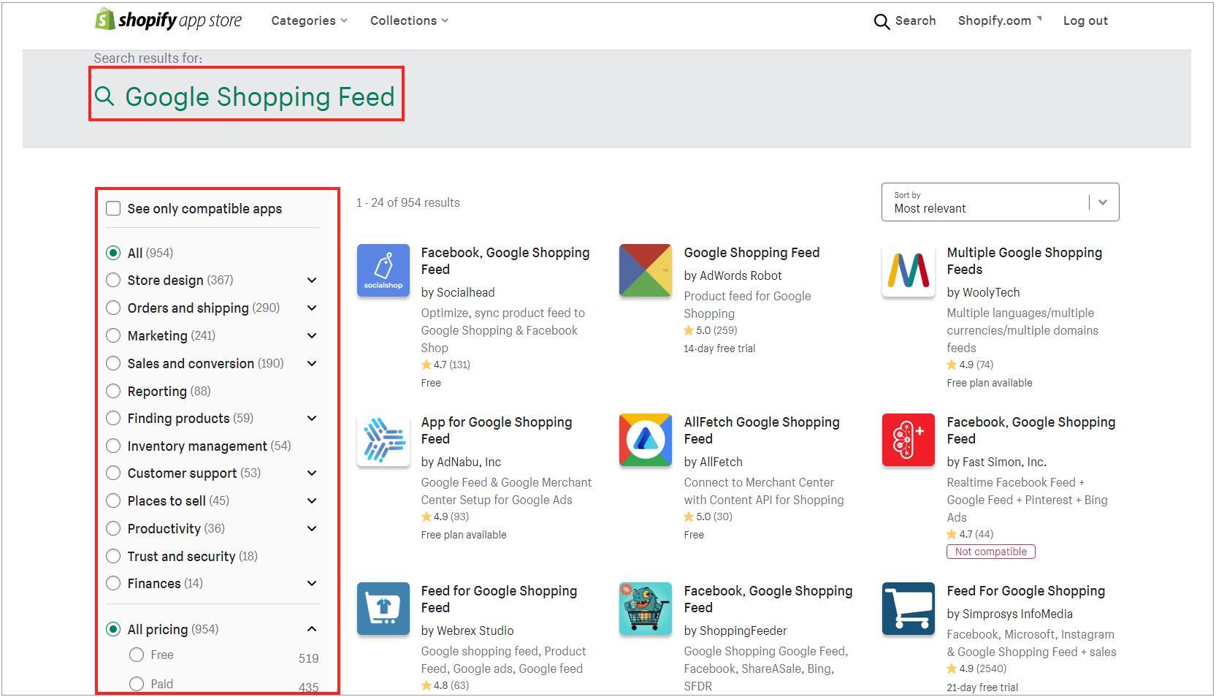Select the Paid pricing radio button
This screenshot has width=1216, height=697.
click(x=137, y=684)
